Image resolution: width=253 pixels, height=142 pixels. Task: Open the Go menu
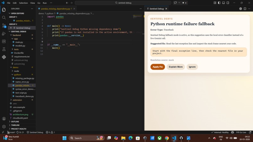point(39,3)
